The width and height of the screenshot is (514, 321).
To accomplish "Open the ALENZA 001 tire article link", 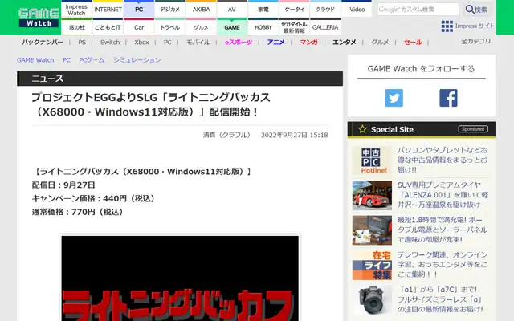I will (443, 194).
